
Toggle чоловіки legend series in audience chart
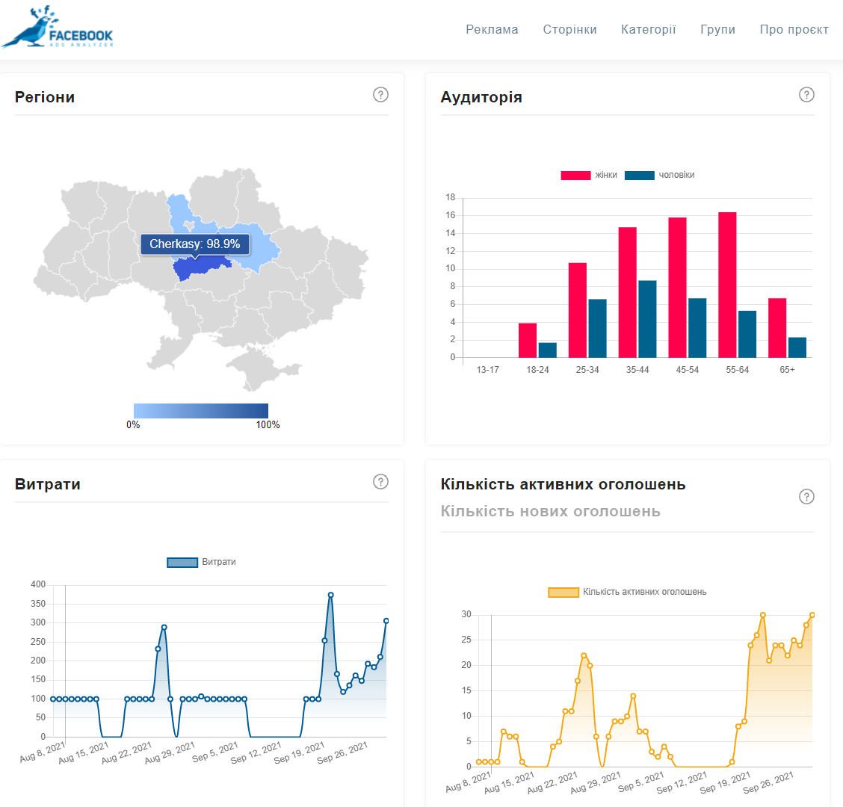[x=659, y=176]
